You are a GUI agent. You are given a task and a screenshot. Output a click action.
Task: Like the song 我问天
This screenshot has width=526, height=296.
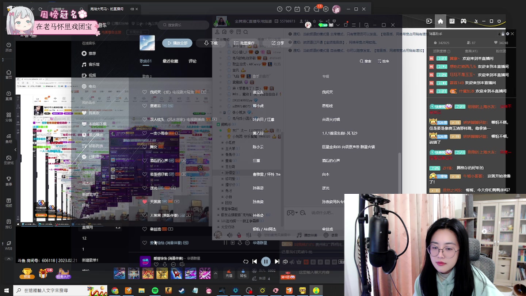point(145,92)
